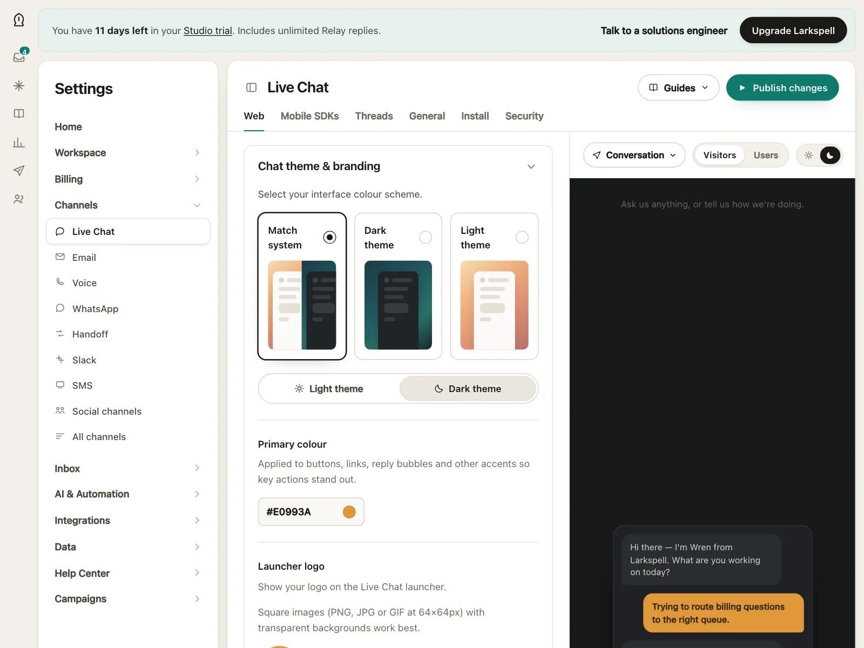Edit the #E0993A colour hex field
Viewport: 864px width, 648px height.
click(x=311, y=511)
